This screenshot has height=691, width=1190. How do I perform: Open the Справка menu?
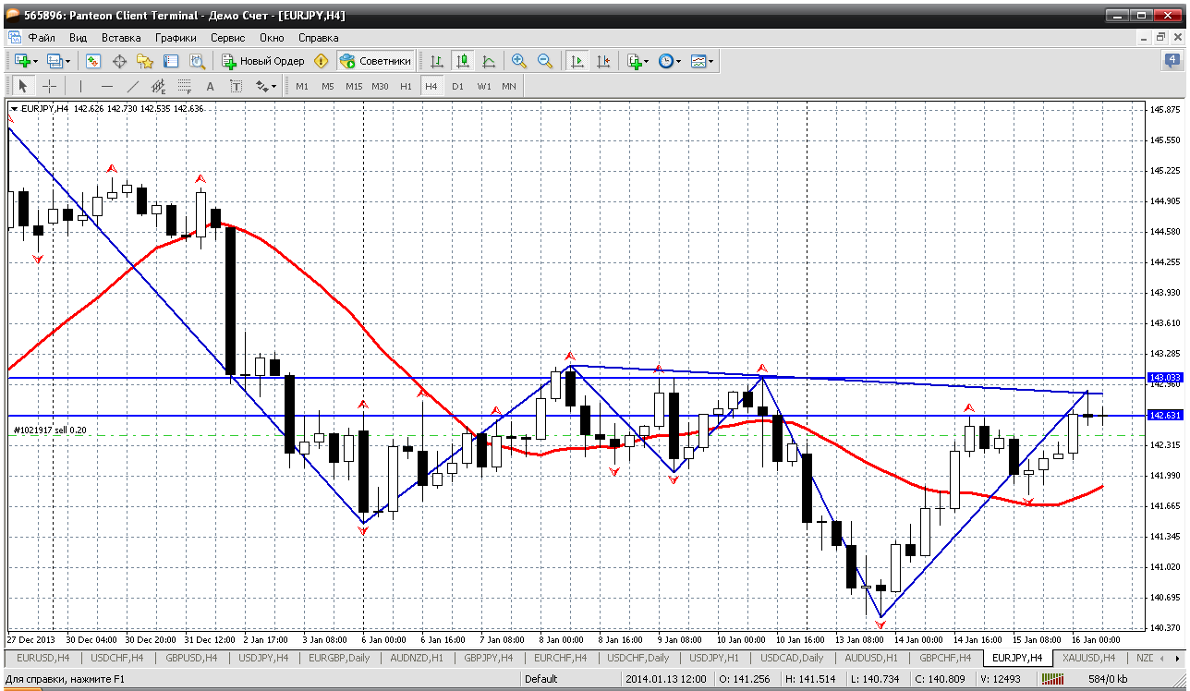319,38
